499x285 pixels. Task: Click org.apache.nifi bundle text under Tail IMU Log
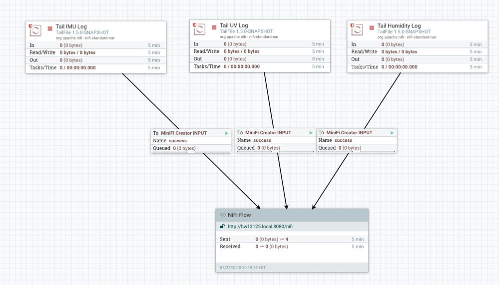coord(85,38)
